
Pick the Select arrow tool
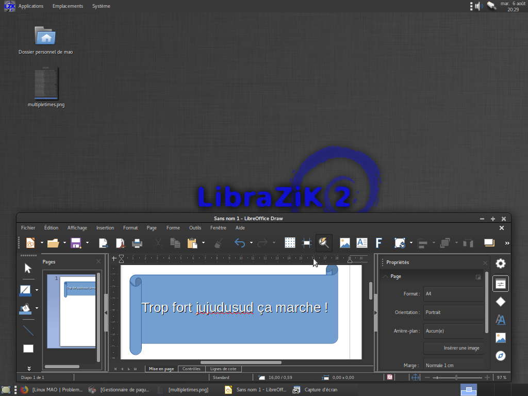click(28, 268)
